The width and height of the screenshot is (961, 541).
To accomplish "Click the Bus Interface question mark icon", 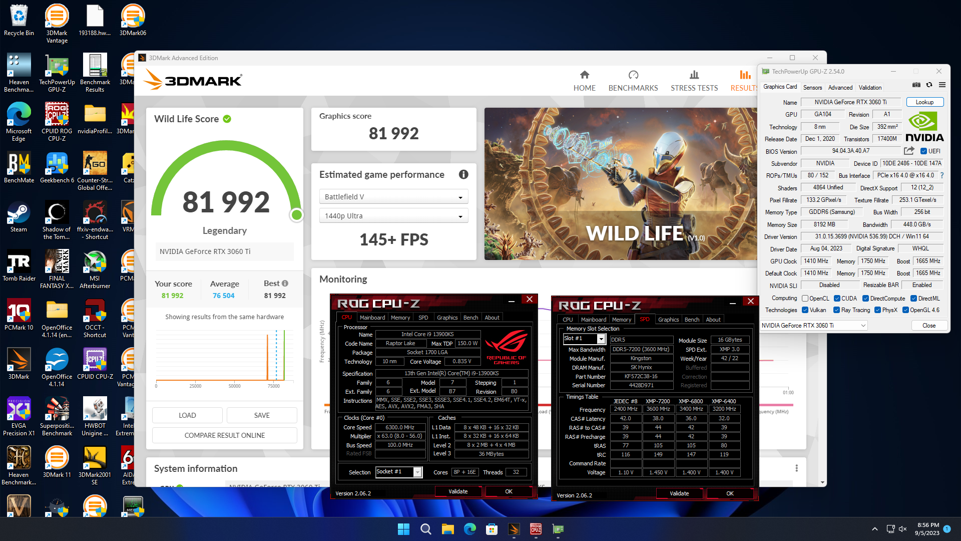I will click(x=942, y=175).
